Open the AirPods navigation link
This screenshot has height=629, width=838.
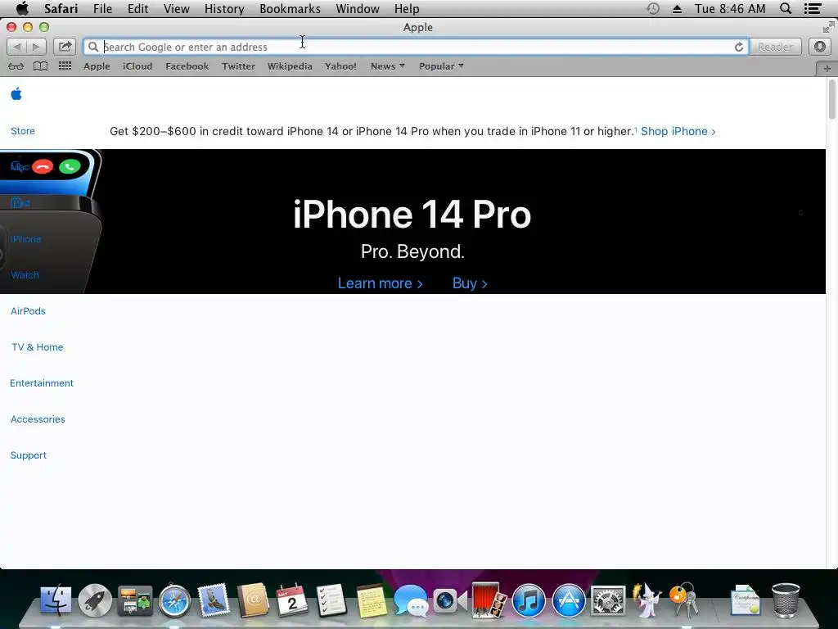(x=28, y=310)
